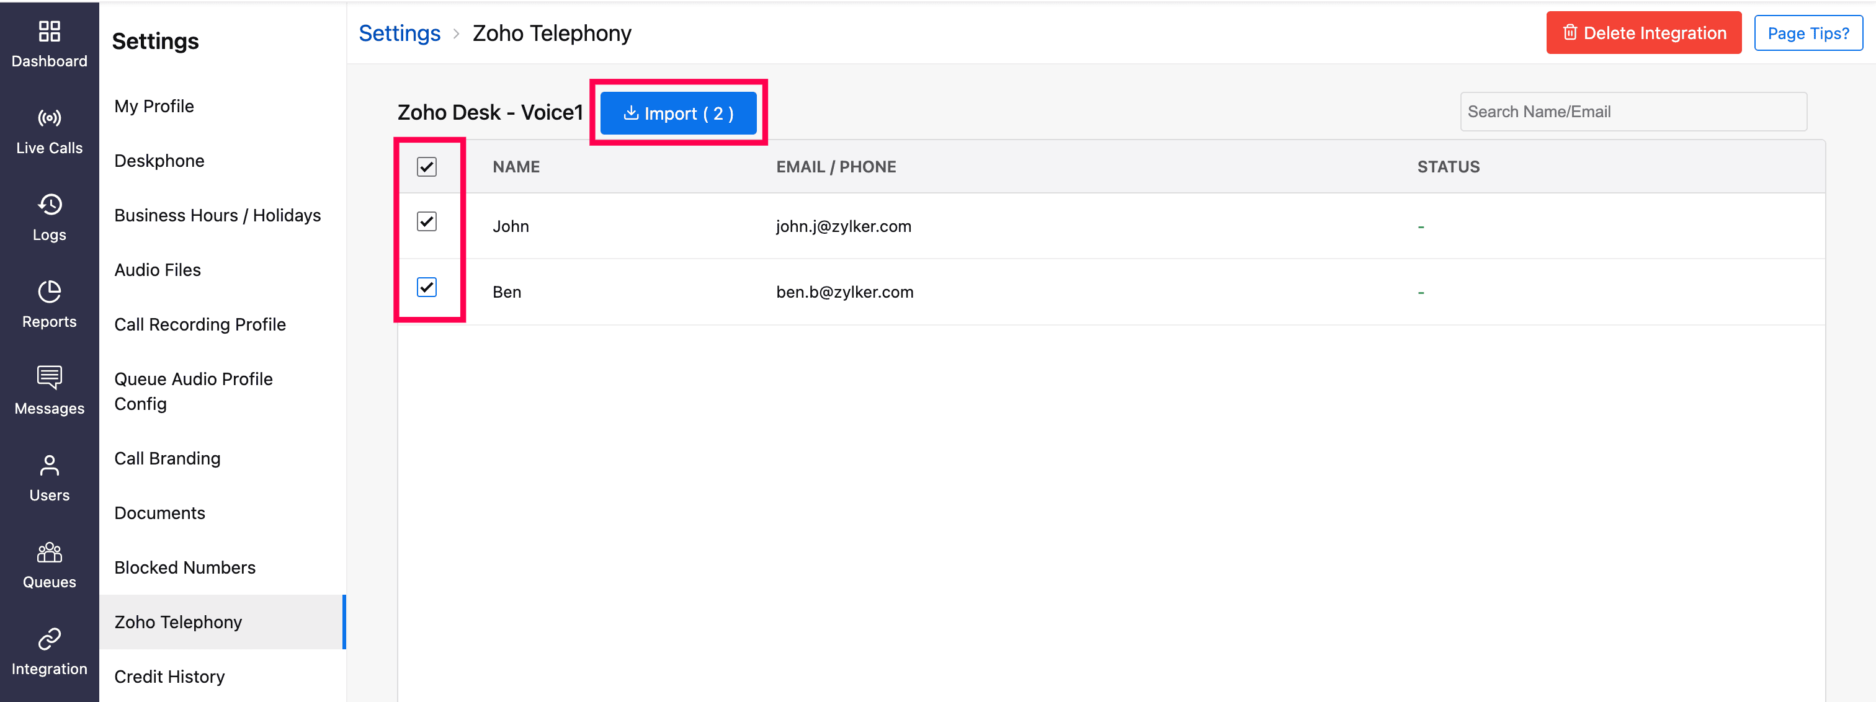Viewport: 1876px width, 702px height.
Task: Open Call Recording Profile settings
Action: (x=200, y=324)
